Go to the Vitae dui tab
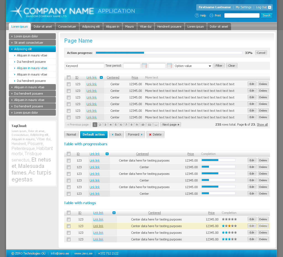283x257 pixels. click(x=146, y=27)
